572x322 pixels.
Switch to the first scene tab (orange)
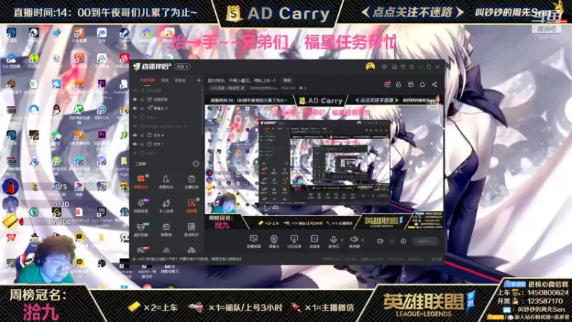(x=147, y=80)
